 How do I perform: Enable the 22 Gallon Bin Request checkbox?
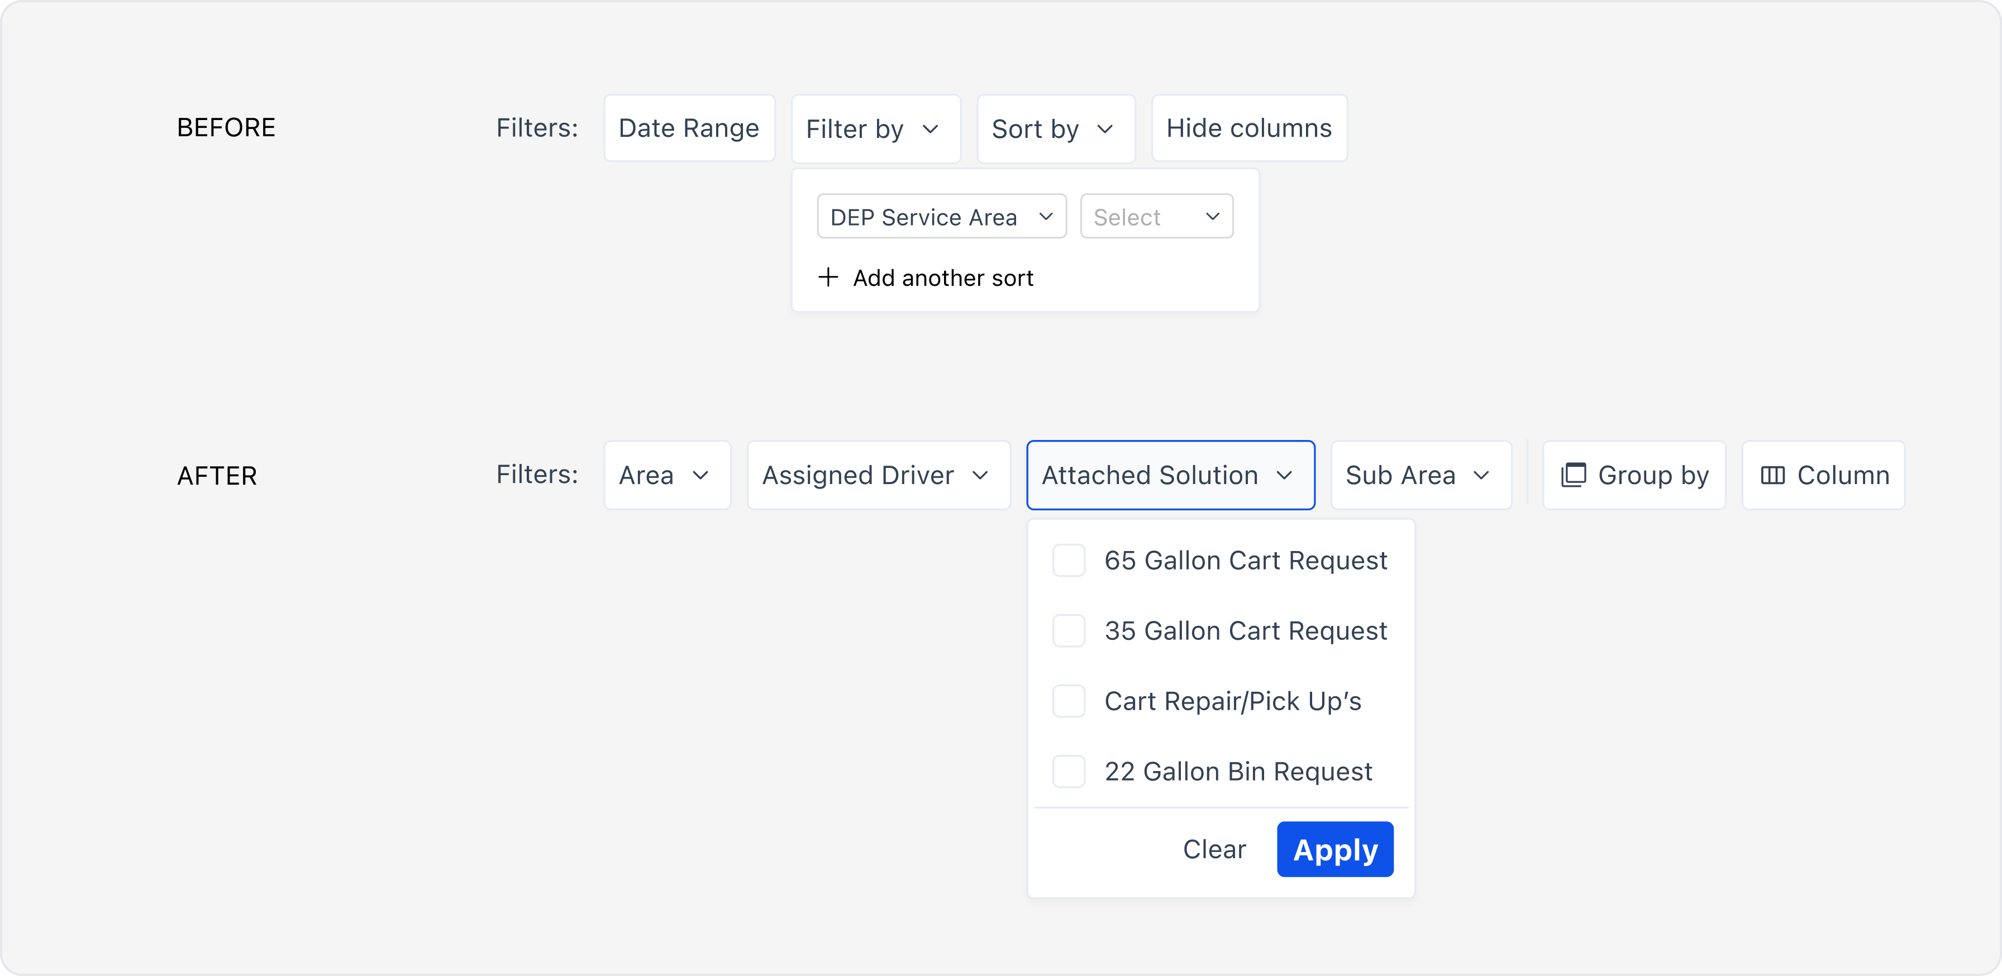pos(1069,771)
